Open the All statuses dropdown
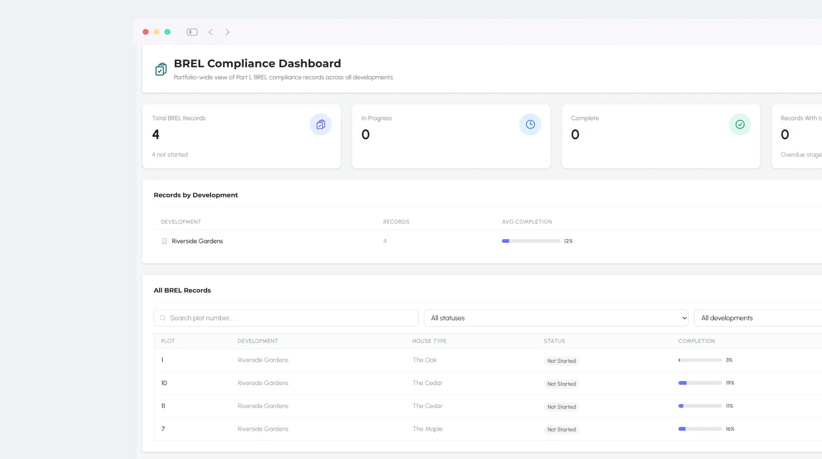822x459 pixels. [x=556, y=318]
